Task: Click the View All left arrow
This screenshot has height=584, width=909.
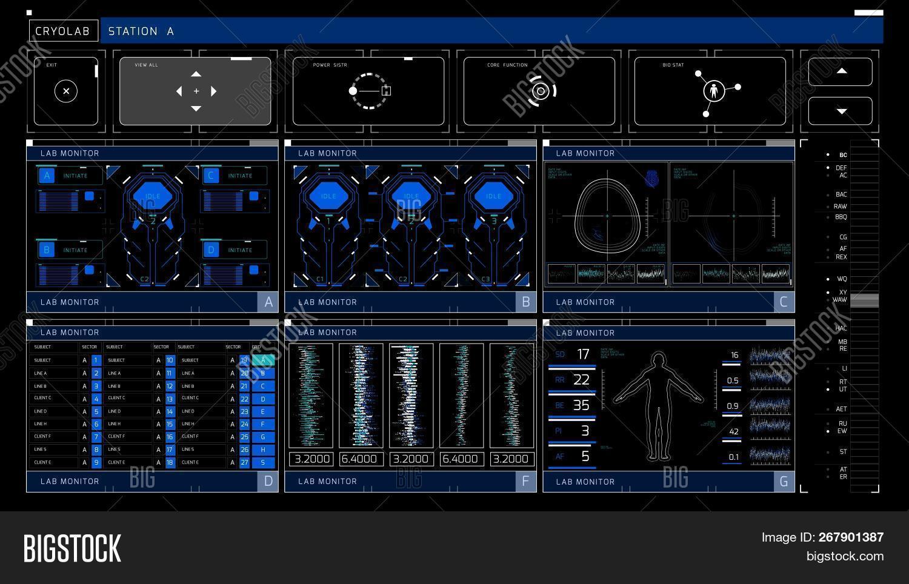Action: pyautogui.click(x=179, y=91)
